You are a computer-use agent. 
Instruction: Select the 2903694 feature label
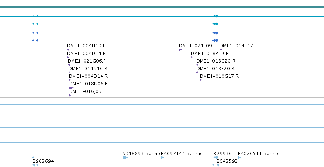tap(43, 161)
